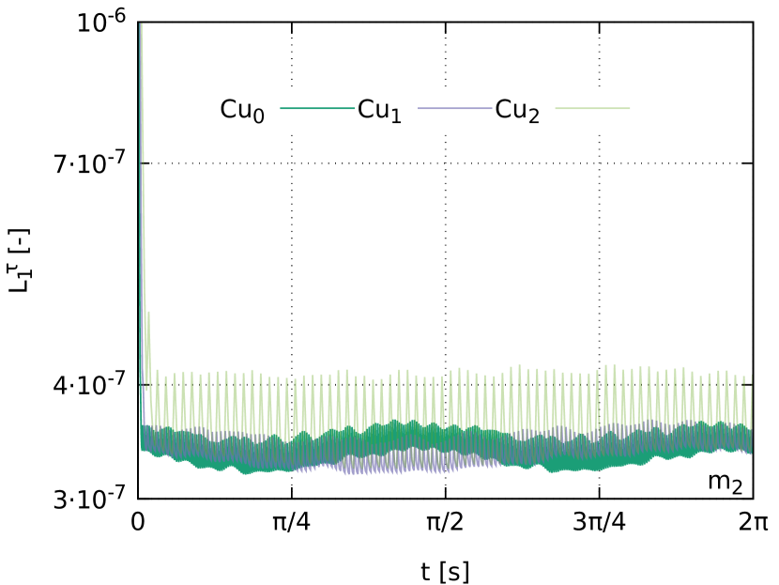
Task: Click the 3·10^-7 y-axis tick label
Action: pyautogui.click(x=89, y=499)
